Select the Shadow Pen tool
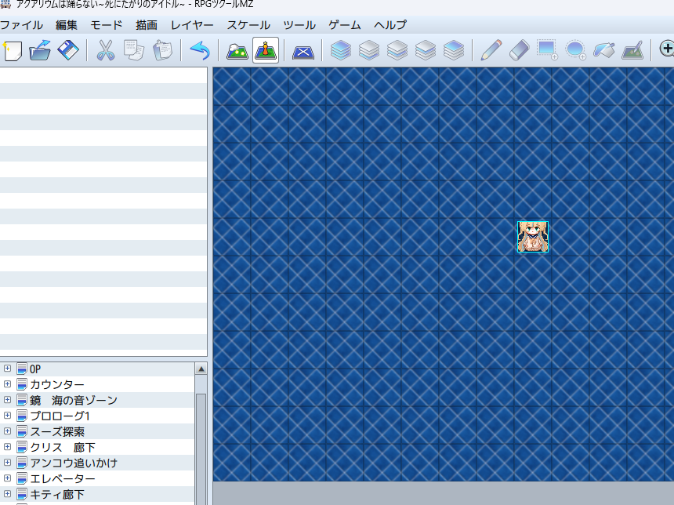The height and width of the screenshot is (505, 674). tap(632, 51)
